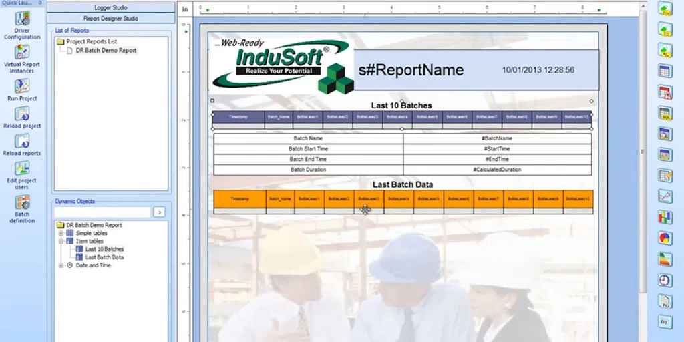Insert a line chart object
The image size is (684, 342).
point(665,196)
